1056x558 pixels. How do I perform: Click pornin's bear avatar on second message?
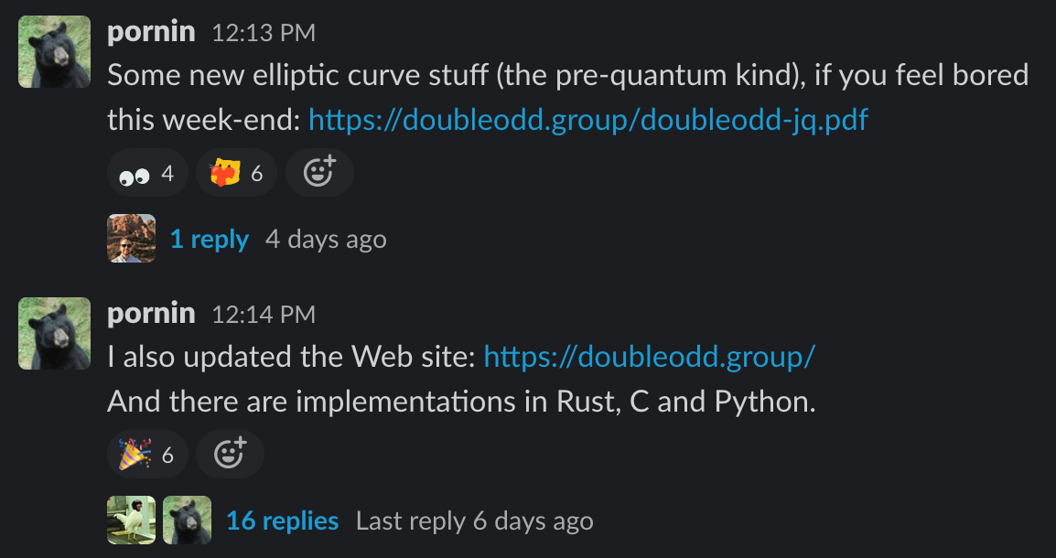(55, 333)
